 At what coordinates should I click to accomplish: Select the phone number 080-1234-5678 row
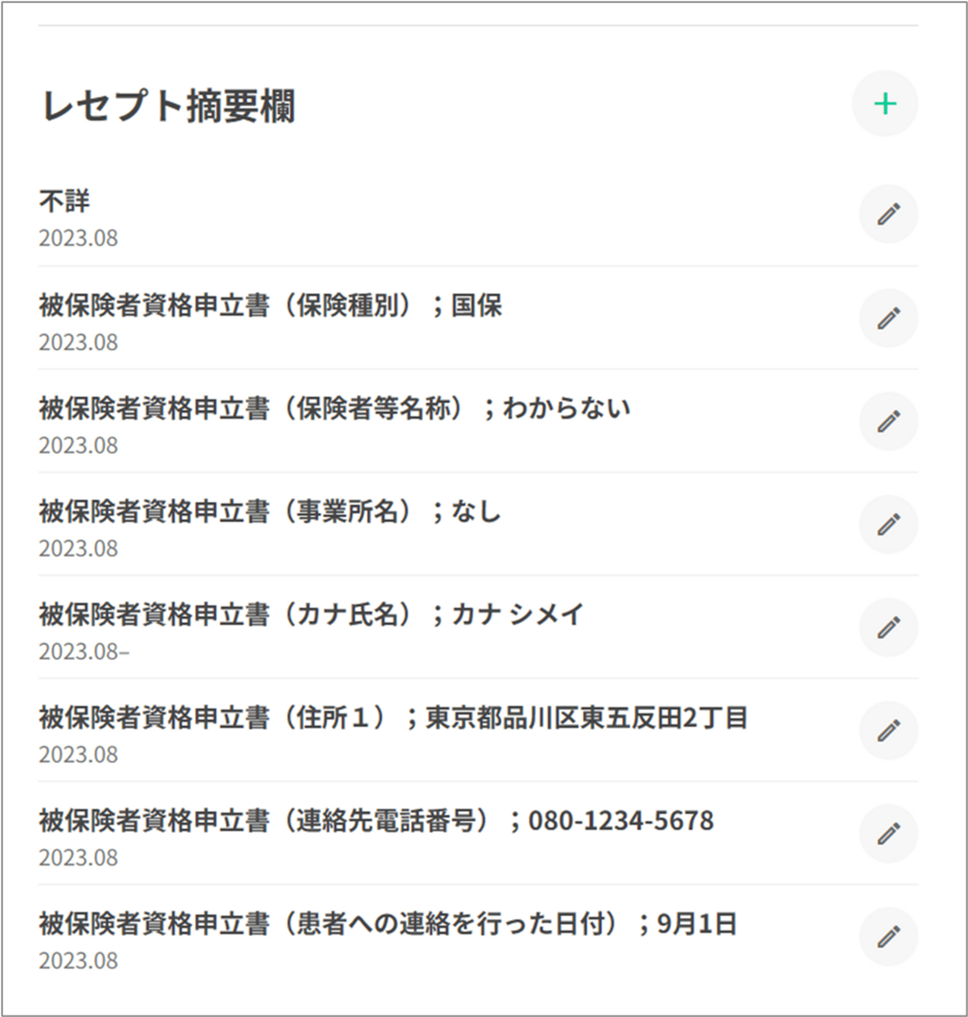376,821
